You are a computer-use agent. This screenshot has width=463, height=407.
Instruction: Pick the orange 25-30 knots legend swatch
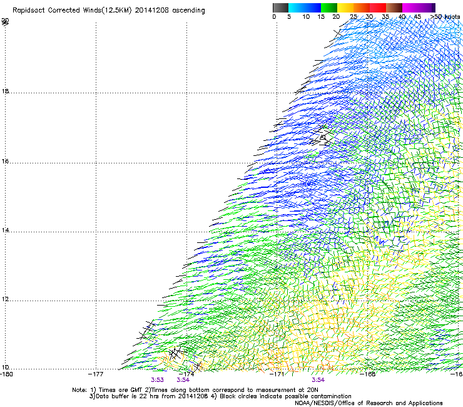pos(362,8)
